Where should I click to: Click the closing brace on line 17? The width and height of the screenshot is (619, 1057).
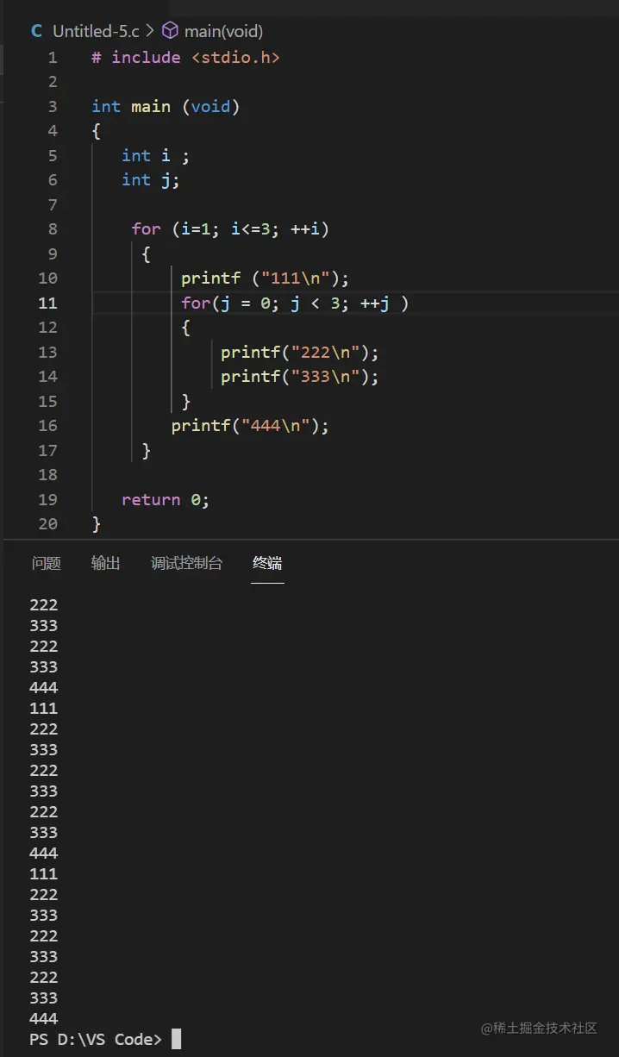tap(147, 451)
